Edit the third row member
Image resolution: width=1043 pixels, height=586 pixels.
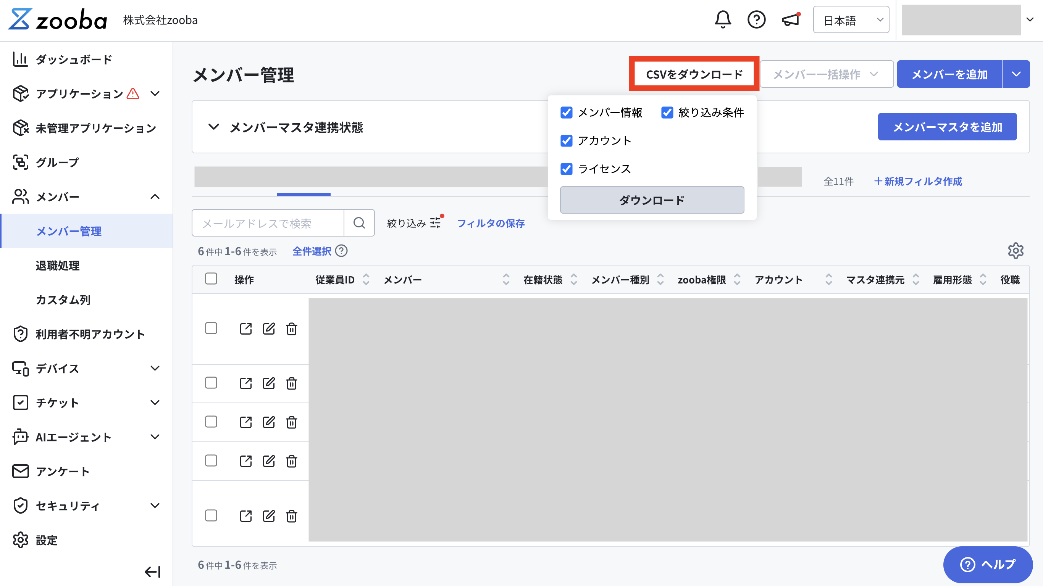[x=269, y=422]
